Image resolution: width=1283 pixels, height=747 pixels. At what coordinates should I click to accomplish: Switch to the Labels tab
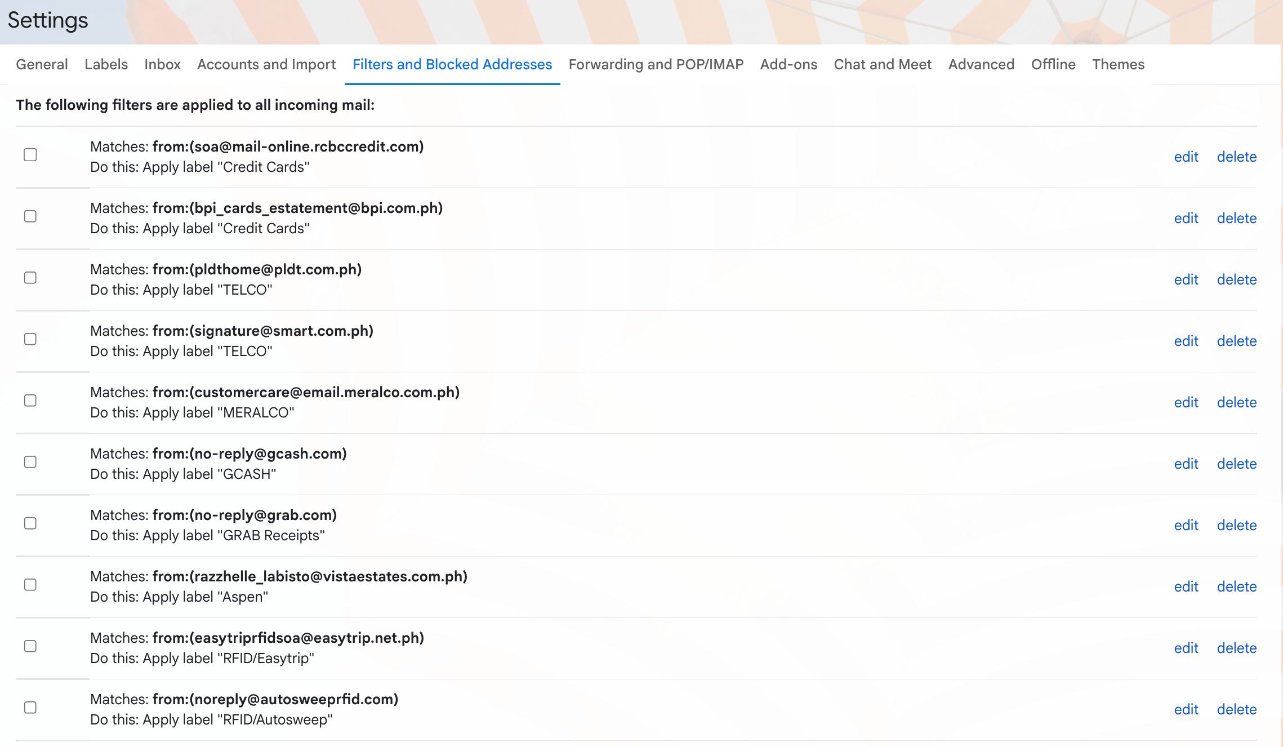tap(106, 64)
